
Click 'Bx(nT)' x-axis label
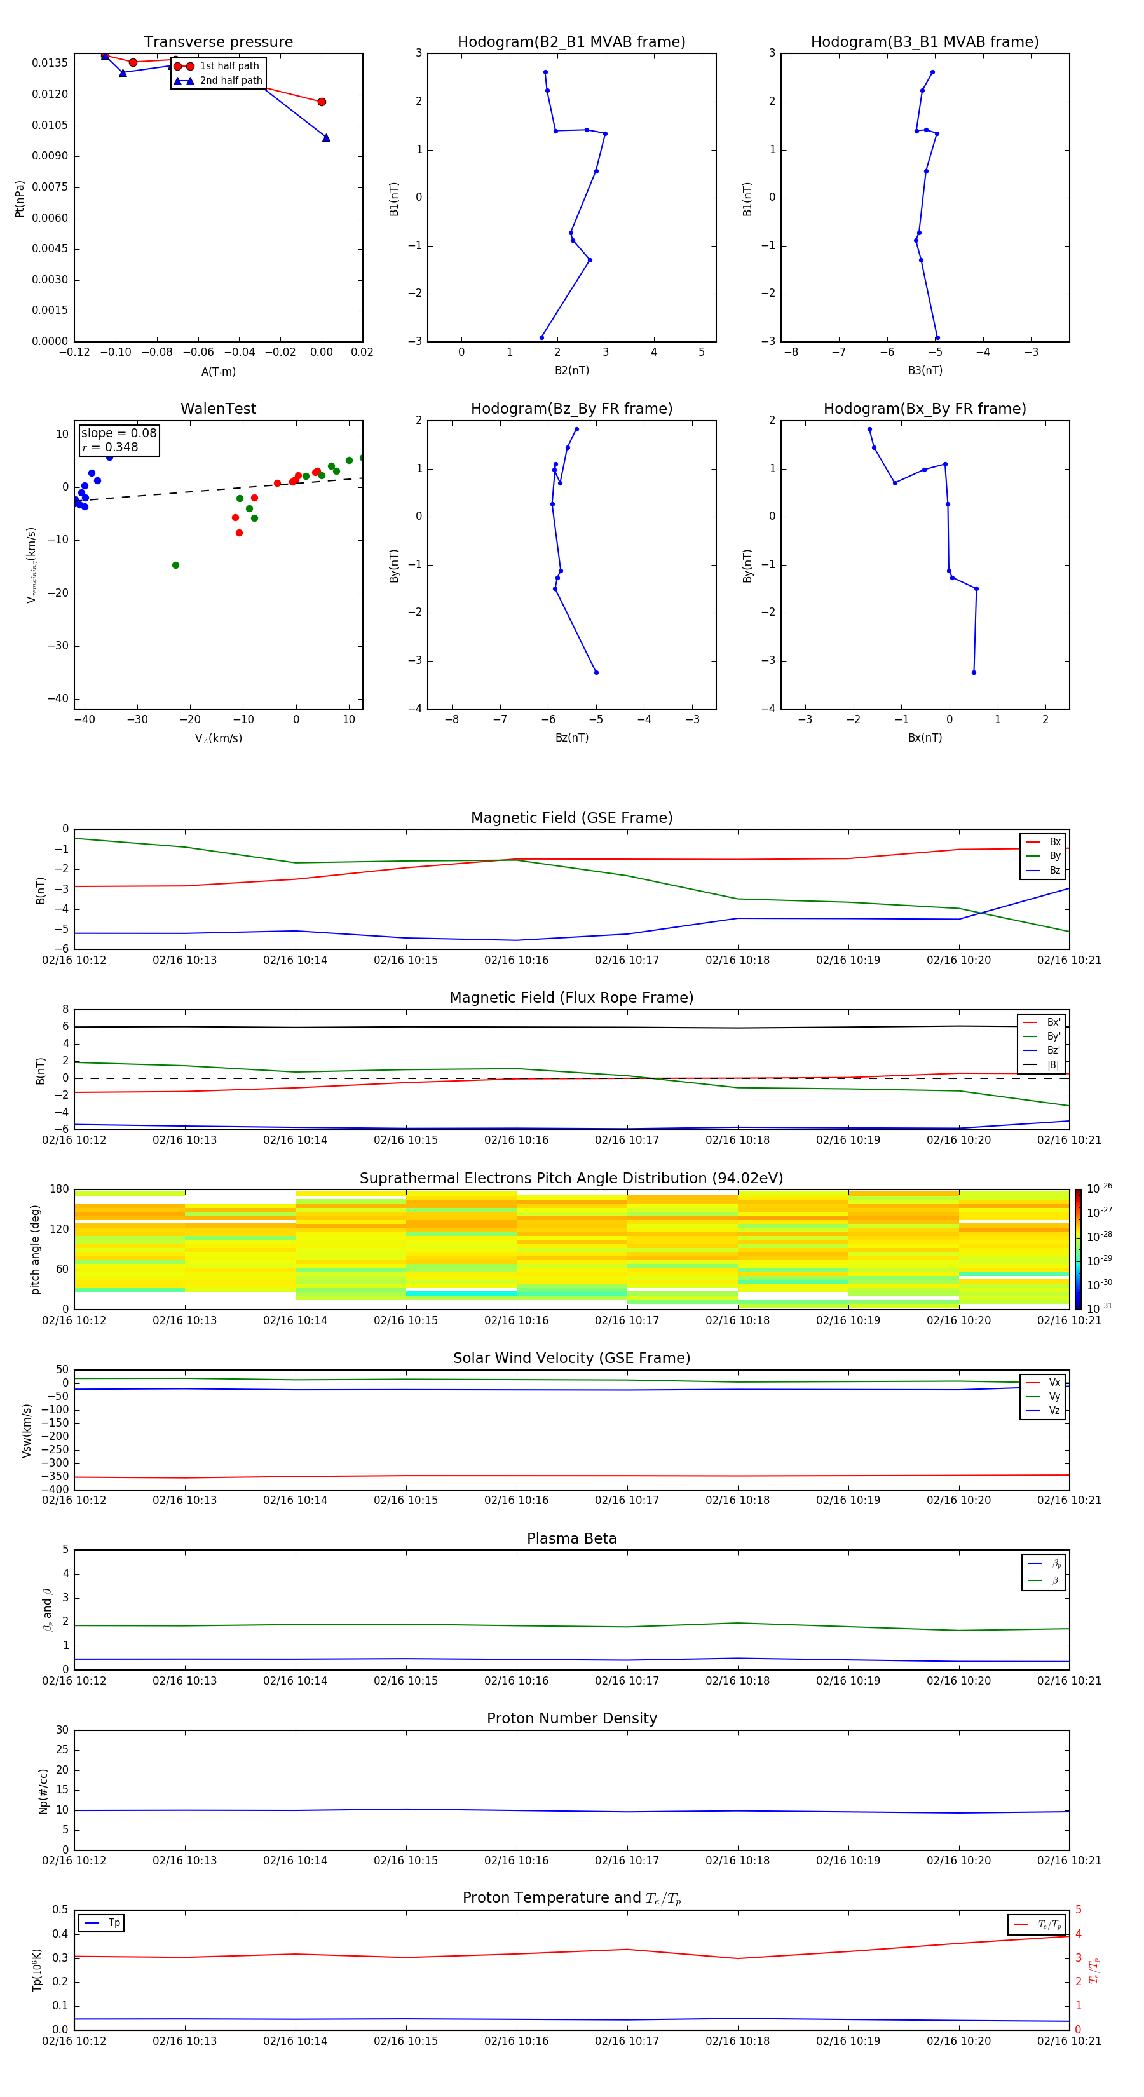coord(925,738)
